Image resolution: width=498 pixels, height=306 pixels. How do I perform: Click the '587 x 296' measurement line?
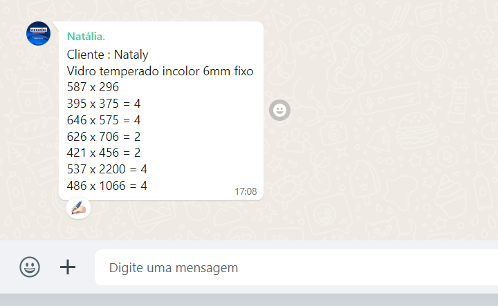pyautogui.click(x=93, y=87)
